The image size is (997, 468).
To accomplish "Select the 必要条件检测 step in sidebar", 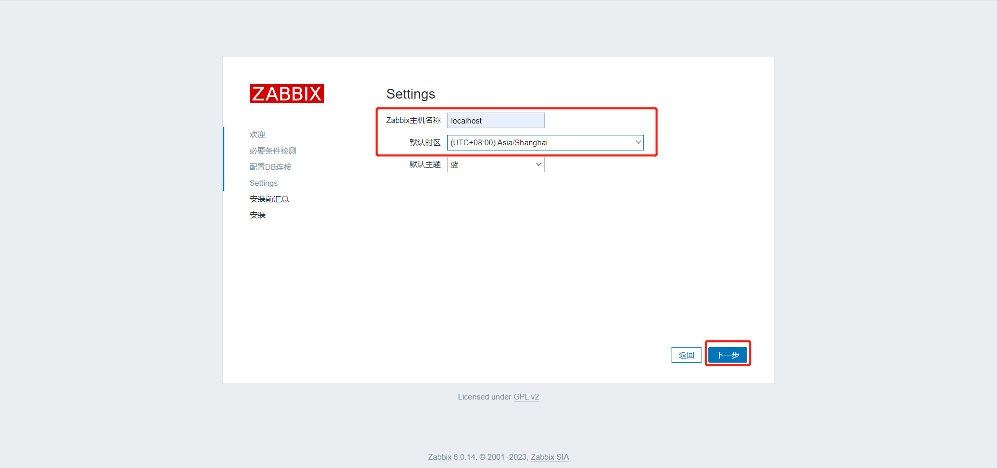I will tap(273, 151).
